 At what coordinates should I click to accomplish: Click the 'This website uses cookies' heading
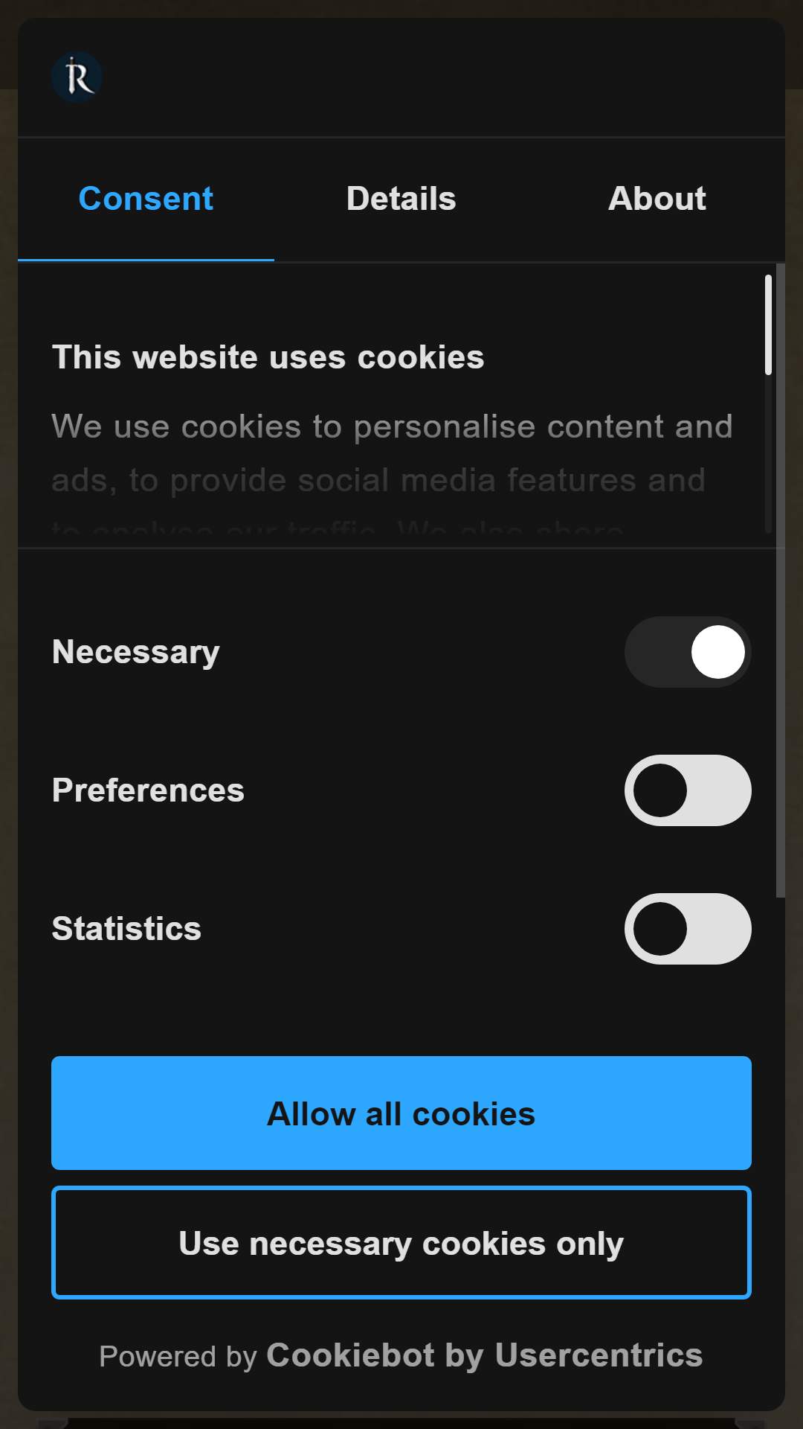point(268,357)
